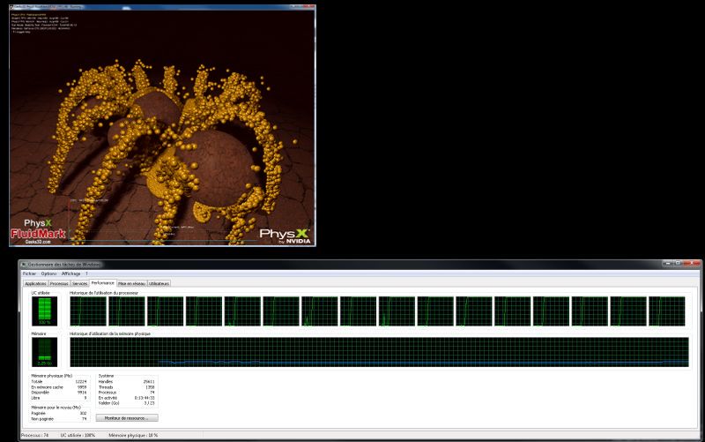
Task: Click the rightmost CPU core history graph
Action: [x=667, y=311]
